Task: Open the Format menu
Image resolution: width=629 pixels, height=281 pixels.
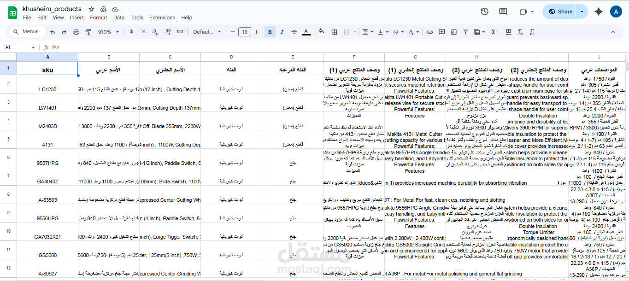Action: (99, 18)
